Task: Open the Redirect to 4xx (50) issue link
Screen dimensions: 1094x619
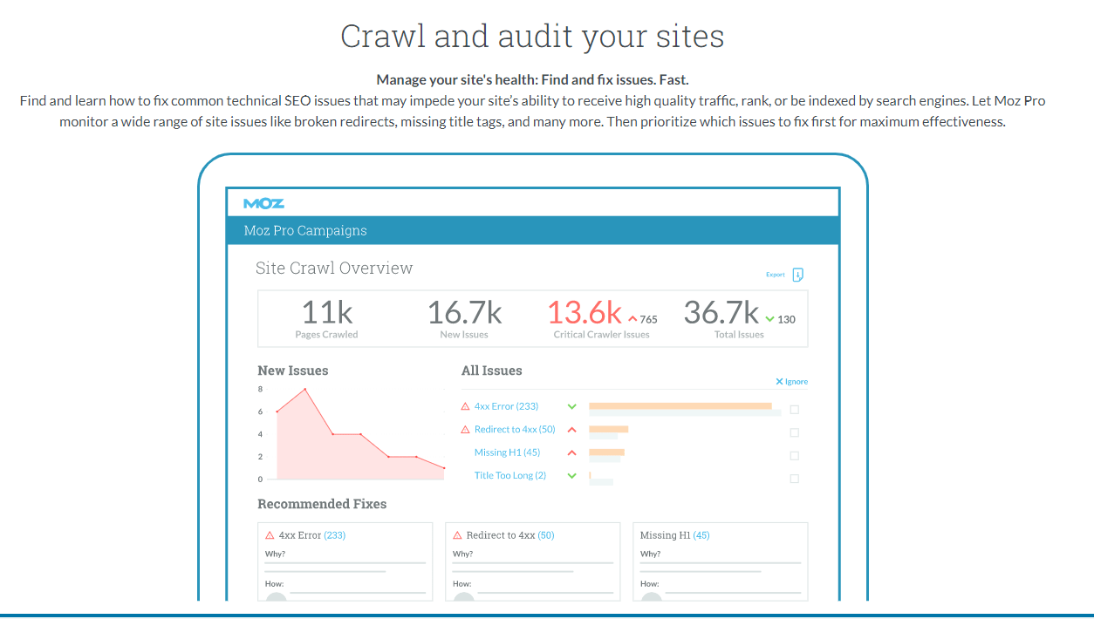Action: (x=515, y=429)
